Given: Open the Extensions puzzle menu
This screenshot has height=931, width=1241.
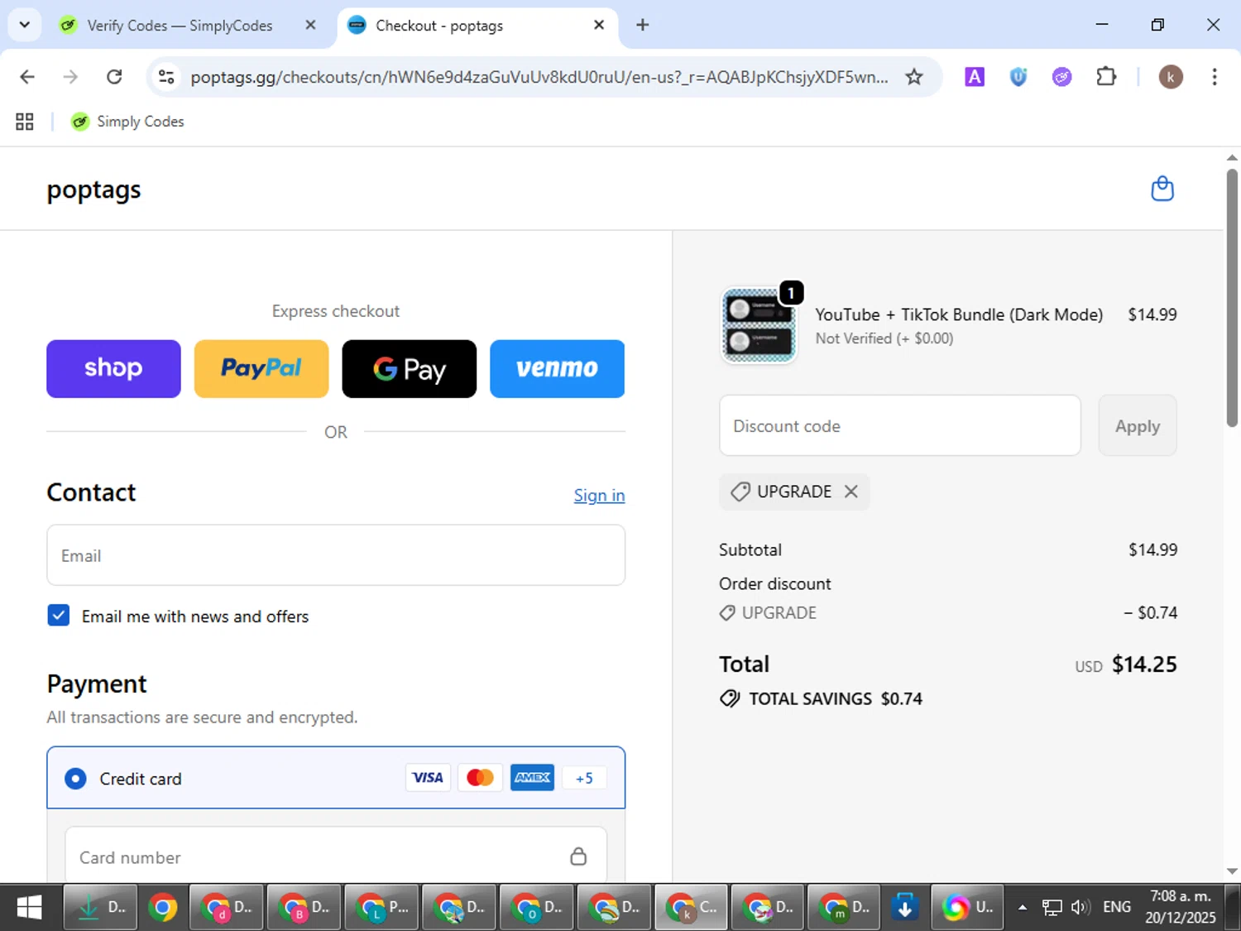Looking at the screenshot, I should [x=1106, y=77].
